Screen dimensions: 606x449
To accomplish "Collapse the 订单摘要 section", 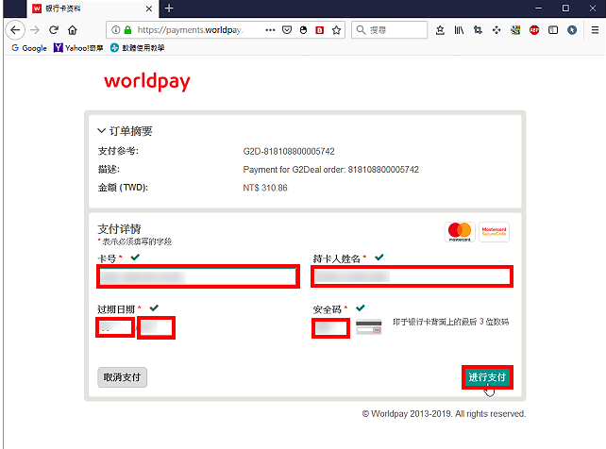I will point(125,131).
